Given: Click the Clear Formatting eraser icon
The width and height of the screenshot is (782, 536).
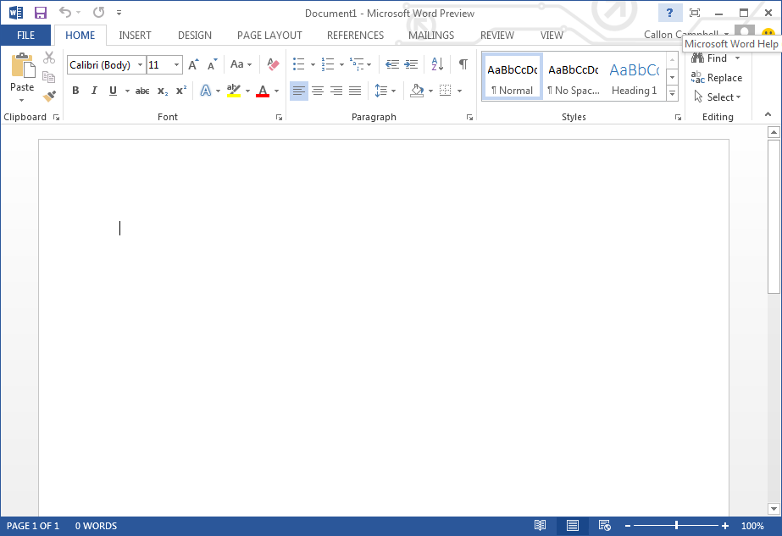Looking at the screenshot, I should coord(272,64).
